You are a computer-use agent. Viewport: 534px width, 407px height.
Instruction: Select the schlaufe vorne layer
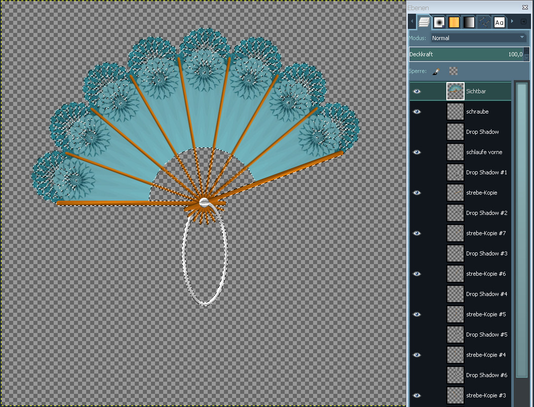click(484, 152)
